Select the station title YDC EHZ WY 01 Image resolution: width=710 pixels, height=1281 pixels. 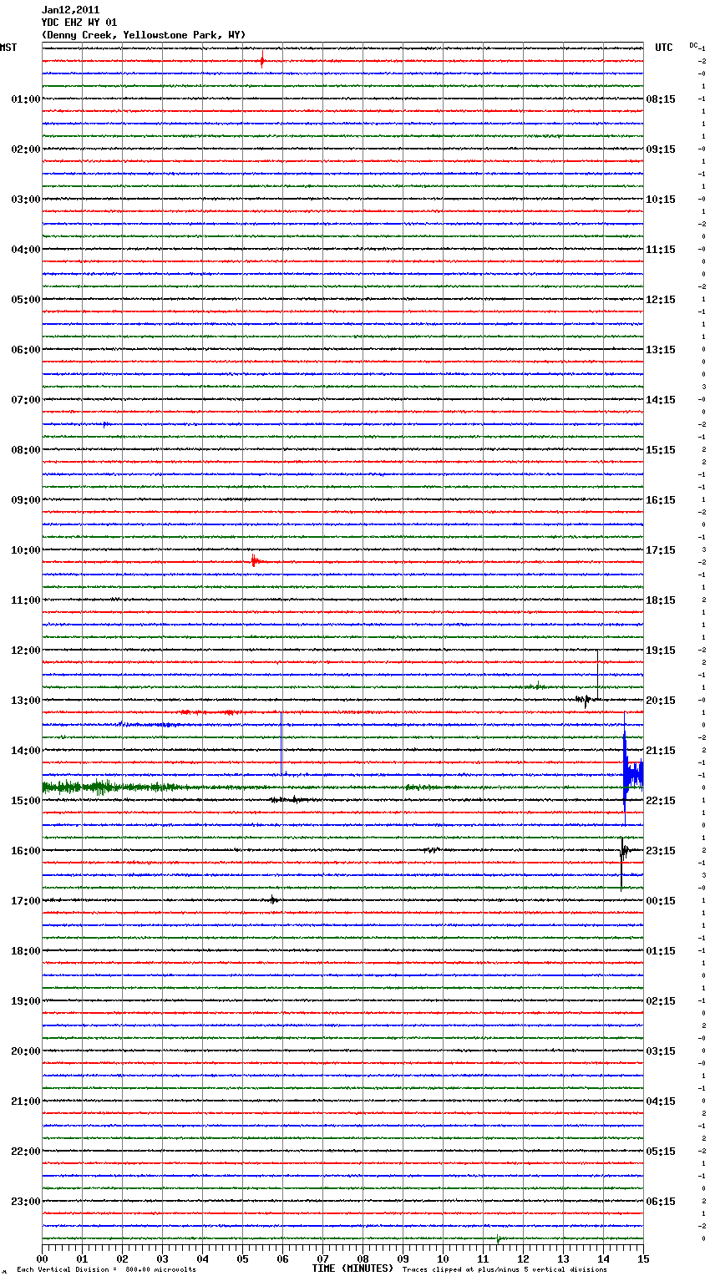coord(79,23)
